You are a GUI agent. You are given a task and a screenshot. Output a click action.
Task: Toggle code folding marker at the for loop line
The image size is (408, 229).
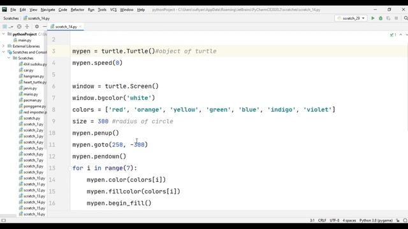(70, 168)
